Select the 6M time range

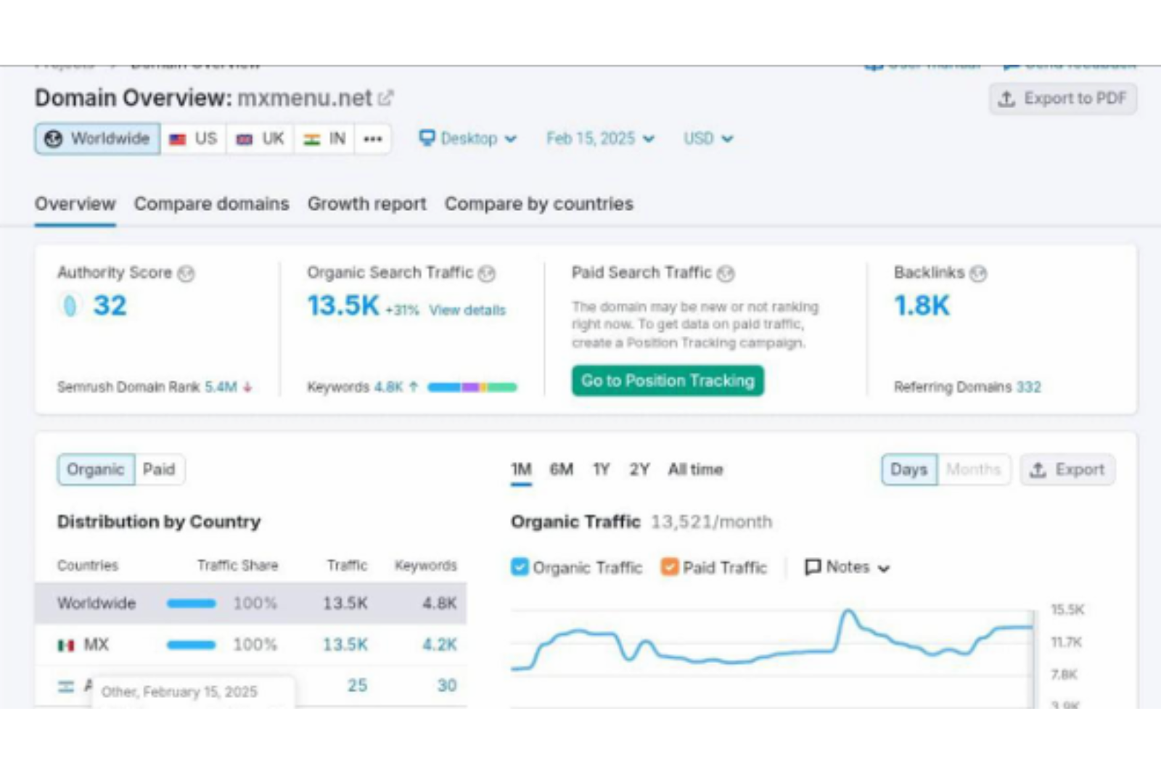coord(561,469)
